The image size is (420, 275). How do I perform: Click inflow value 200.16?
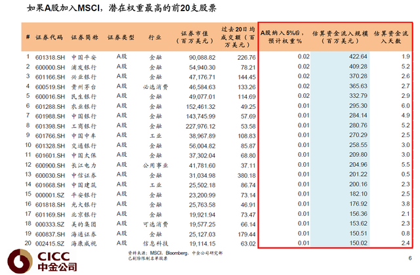[358, 184]
